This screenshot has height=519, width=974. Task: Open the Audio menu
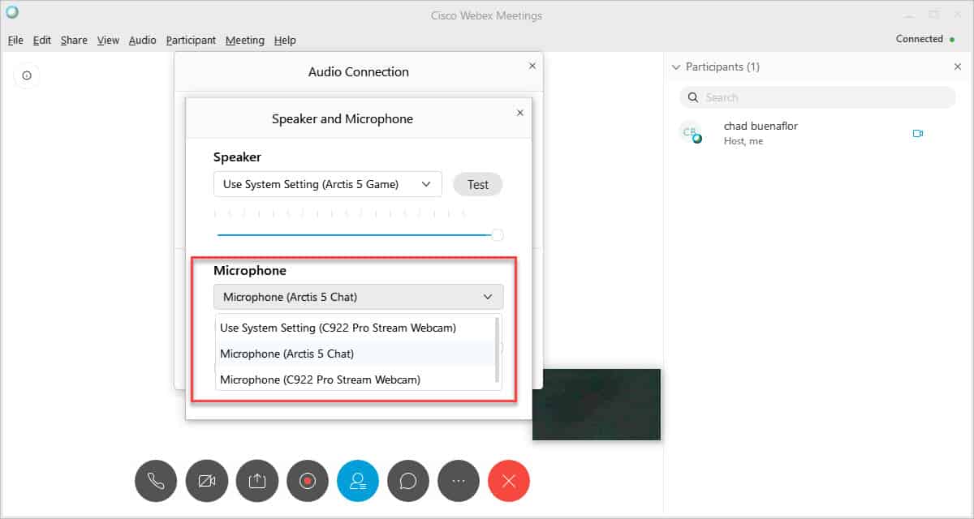click(143, 40)
